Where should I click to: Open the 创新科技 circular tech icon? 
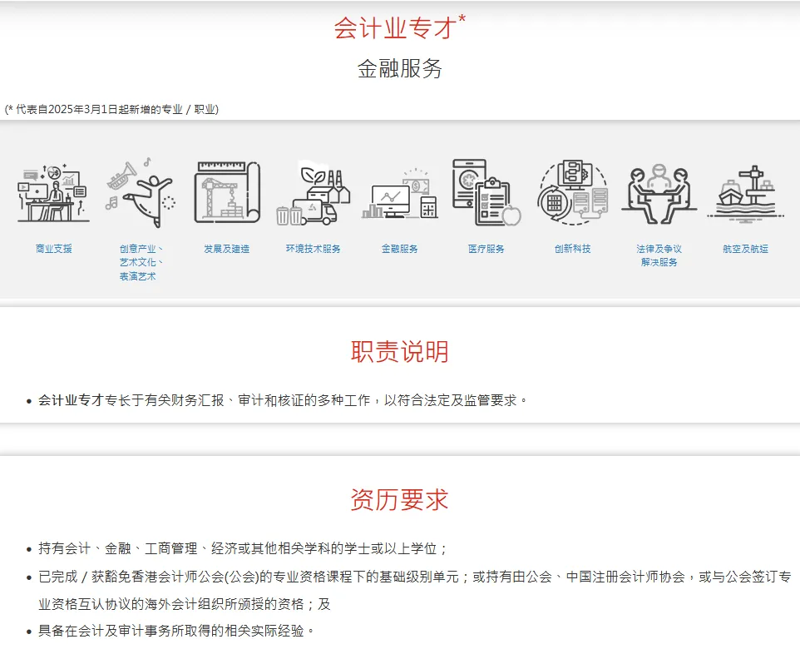click(x=572, y=192)
